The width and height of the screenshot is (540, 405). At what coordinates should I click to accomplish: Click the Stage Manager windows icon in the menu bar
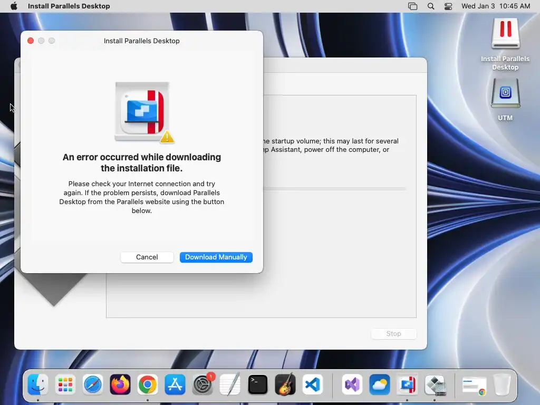(x=412, y=6)
